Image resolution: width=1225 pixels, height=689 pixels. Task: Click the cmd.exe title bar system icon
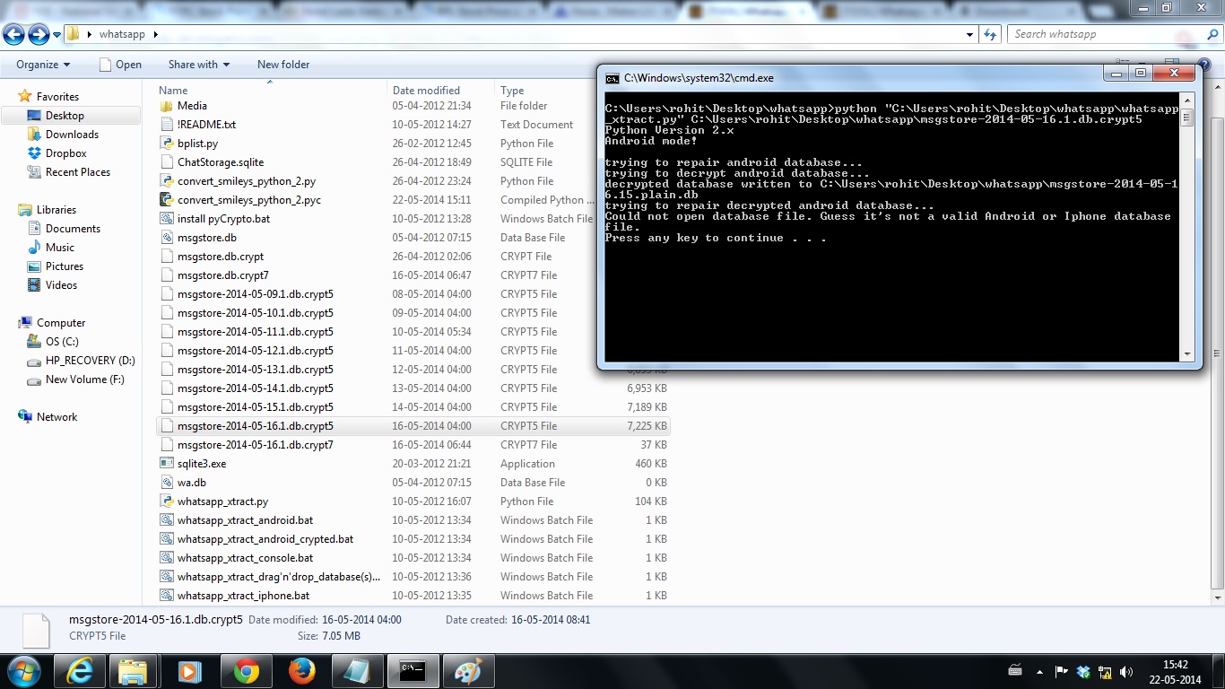click(x=612, y=78)
